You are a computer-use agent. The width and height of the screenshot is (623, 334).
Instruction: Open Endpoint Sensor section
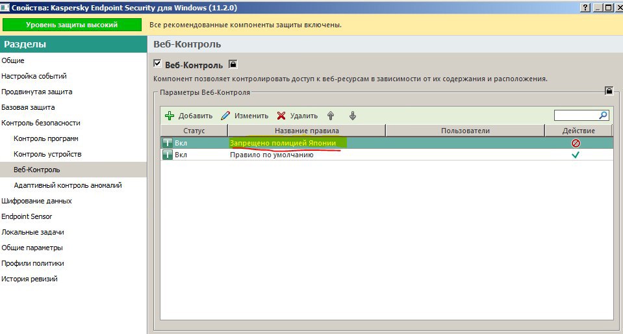27,216
